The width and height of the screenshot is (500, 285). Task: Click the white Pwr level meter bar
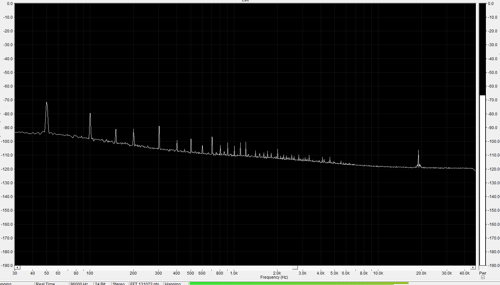pyautogui.click(x=483, y=180)
